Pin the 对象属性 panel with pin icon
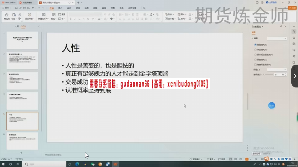298x167 pixels. point(281,27)
